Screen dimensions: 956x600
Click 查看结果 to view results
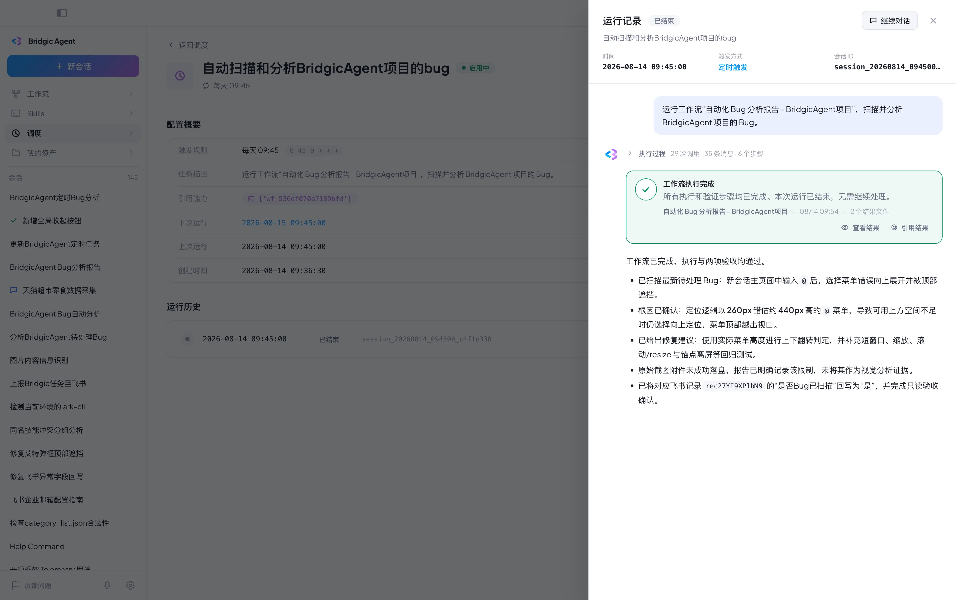tap(860, 228)
